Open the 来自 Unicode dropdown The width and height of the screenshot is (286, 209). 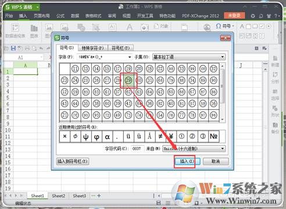click(223, 149)
